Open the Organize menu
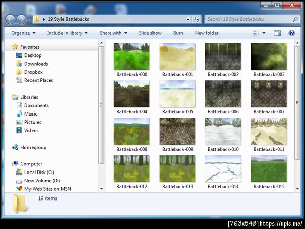Viewport: 305px width, 229px height. (23, 33)
